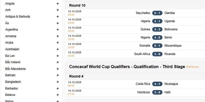Click the plus icon for Barbados

[58, 88]
